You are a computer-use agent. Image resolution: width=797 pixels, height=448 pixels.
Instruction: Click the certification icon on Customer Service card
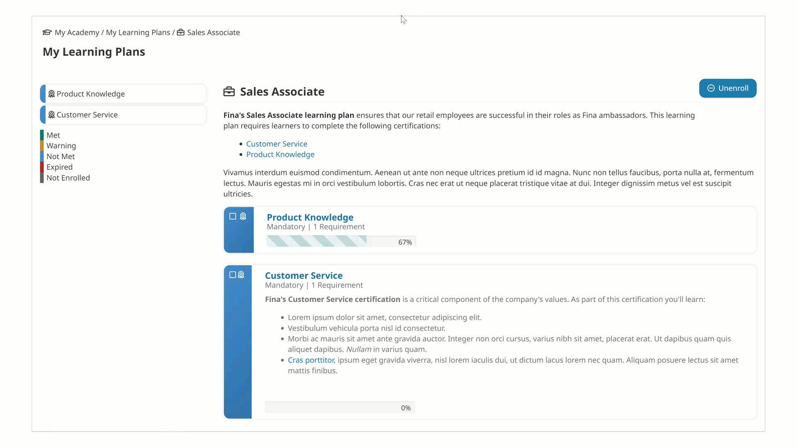(x=241, y=275)
